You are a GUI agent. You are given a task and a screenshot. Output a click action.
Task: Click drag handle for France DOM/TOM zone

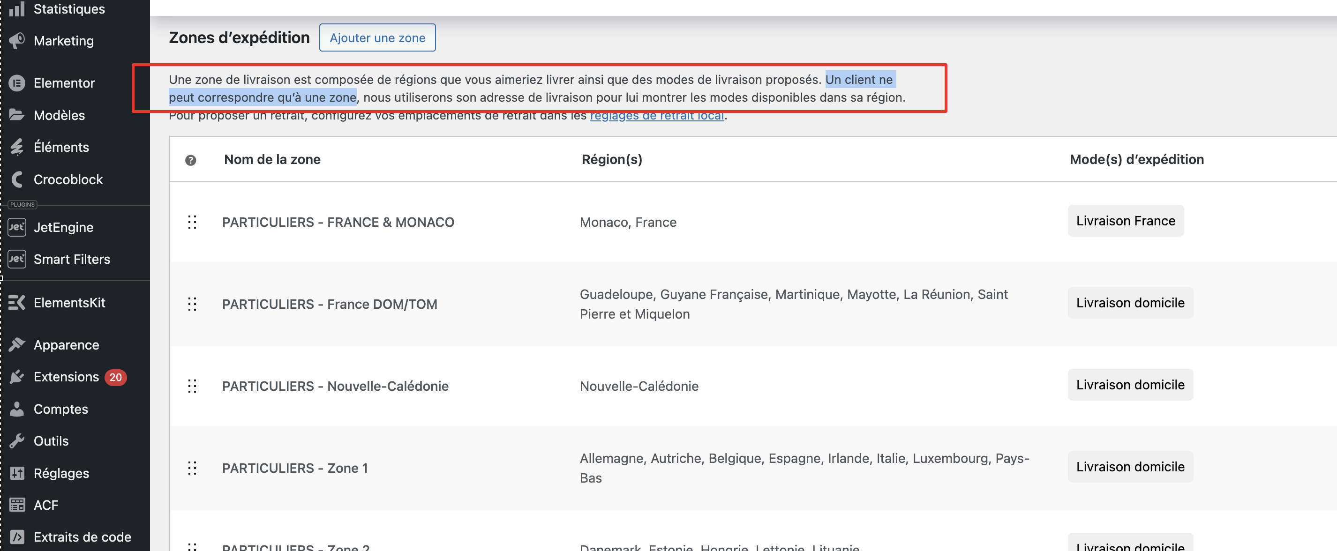(x=192, y=304)
